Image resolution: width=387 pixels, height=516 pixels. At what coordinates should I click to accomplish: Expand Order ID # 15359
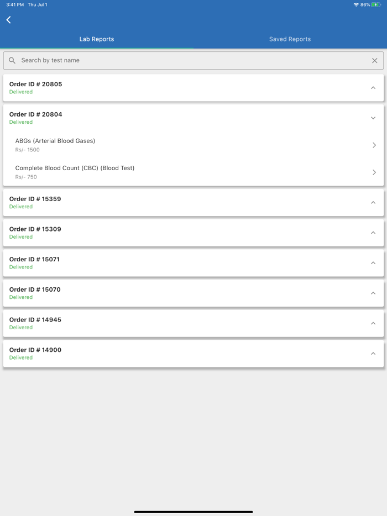click(373, 202)
